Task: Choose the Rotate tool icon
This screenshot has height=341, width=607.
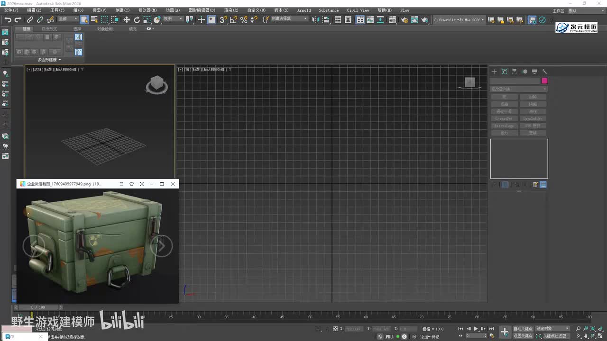Action: [137, 19]
